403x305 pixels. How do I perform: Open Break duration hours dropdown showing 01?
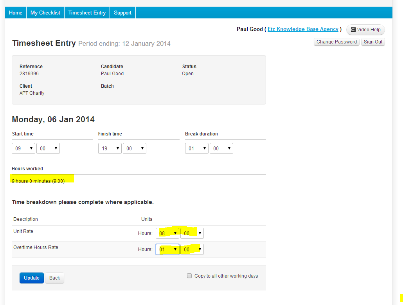(197, 148)
